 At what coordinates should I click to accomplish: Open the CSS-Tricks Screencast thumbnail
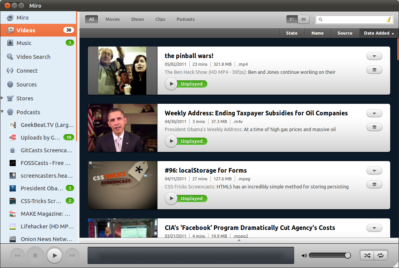click(x=123, y=185)
